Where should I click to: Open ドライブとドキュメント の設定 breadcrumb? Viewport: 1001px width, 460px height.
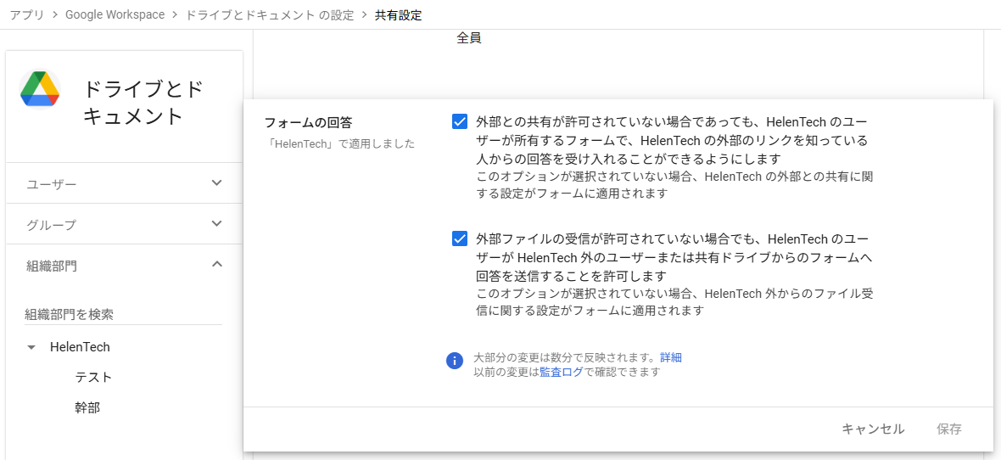270,14
